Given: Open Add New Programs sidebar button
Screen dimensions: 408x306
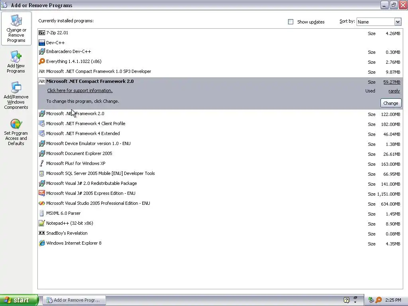Looking at the screenshot, I should tap(16, 62).
